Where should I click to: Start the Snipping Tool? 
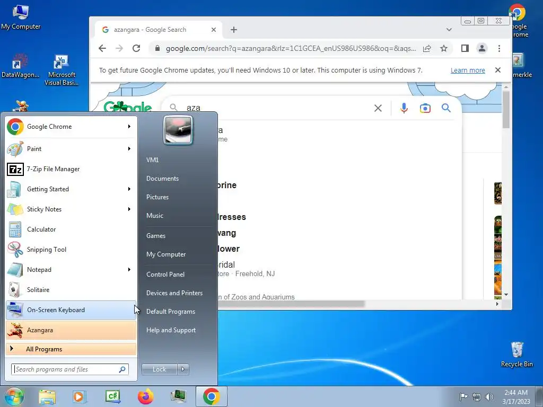tap(71, 249)
